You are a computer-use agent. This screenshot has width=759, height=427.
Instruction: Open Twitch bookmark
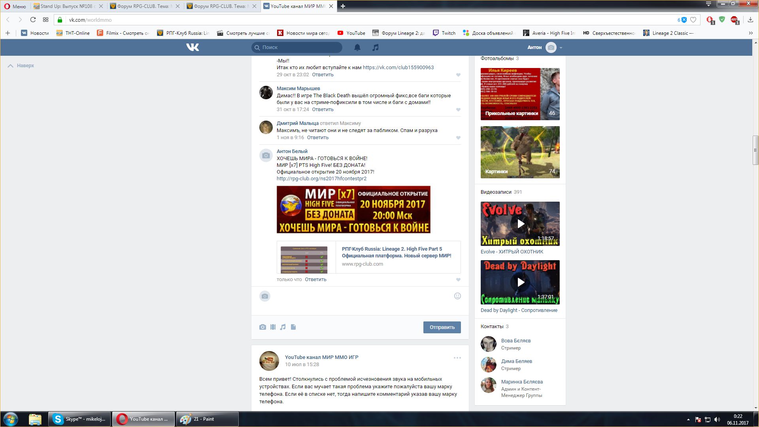[x=444, y=33]
